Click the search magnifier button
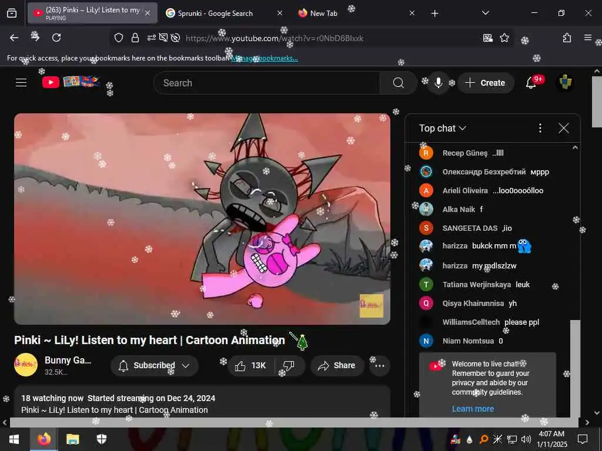This screenshot has height=451, width=602. [399, 83]
